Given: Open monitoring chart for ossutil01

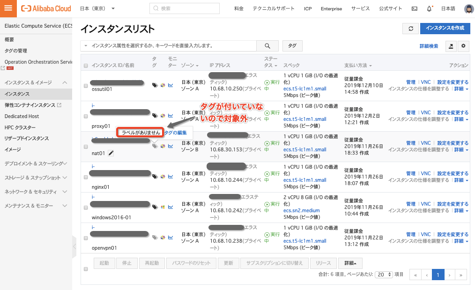Looking at the screenshot, I should tap(171, 85).
